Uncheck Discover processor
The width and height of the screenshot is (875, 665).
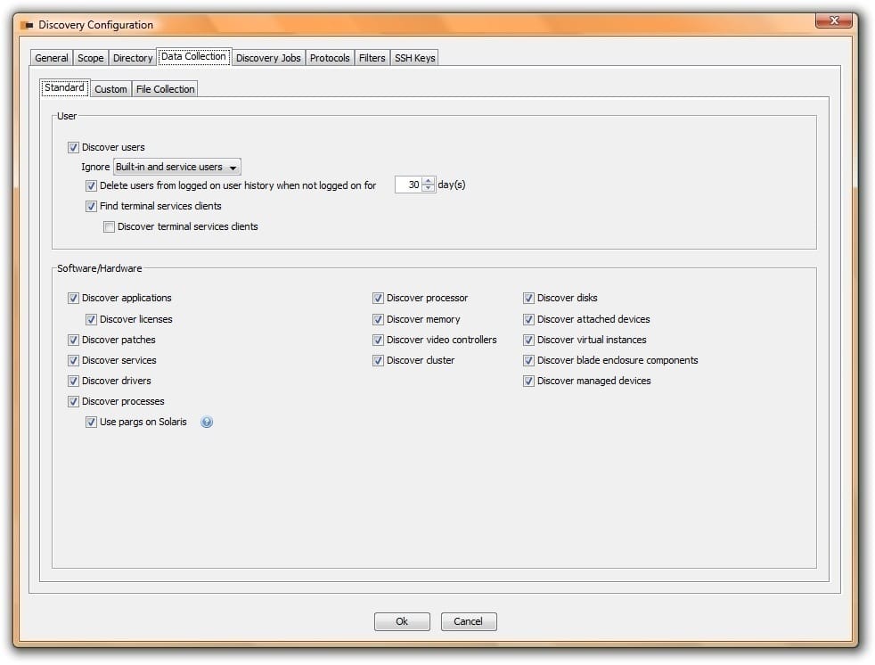pyautogui.click(x=379, y=298)
